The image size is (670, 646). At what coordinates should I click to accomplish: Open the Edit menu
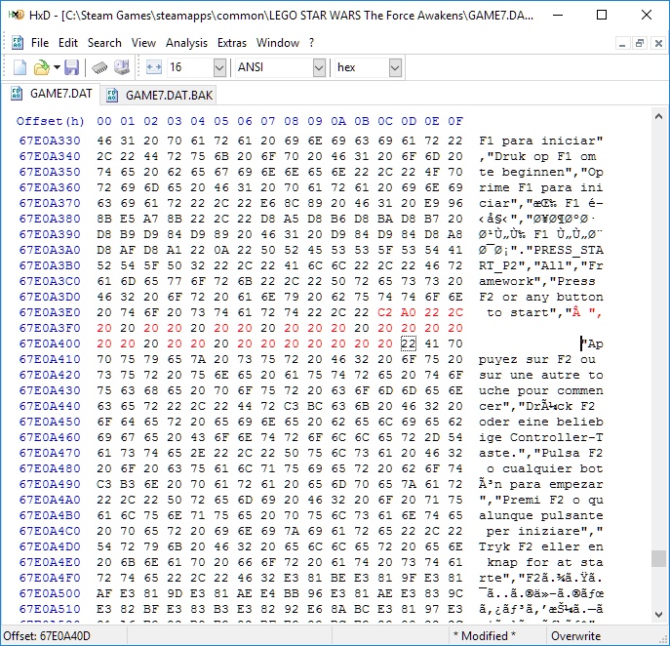[68, 43]
